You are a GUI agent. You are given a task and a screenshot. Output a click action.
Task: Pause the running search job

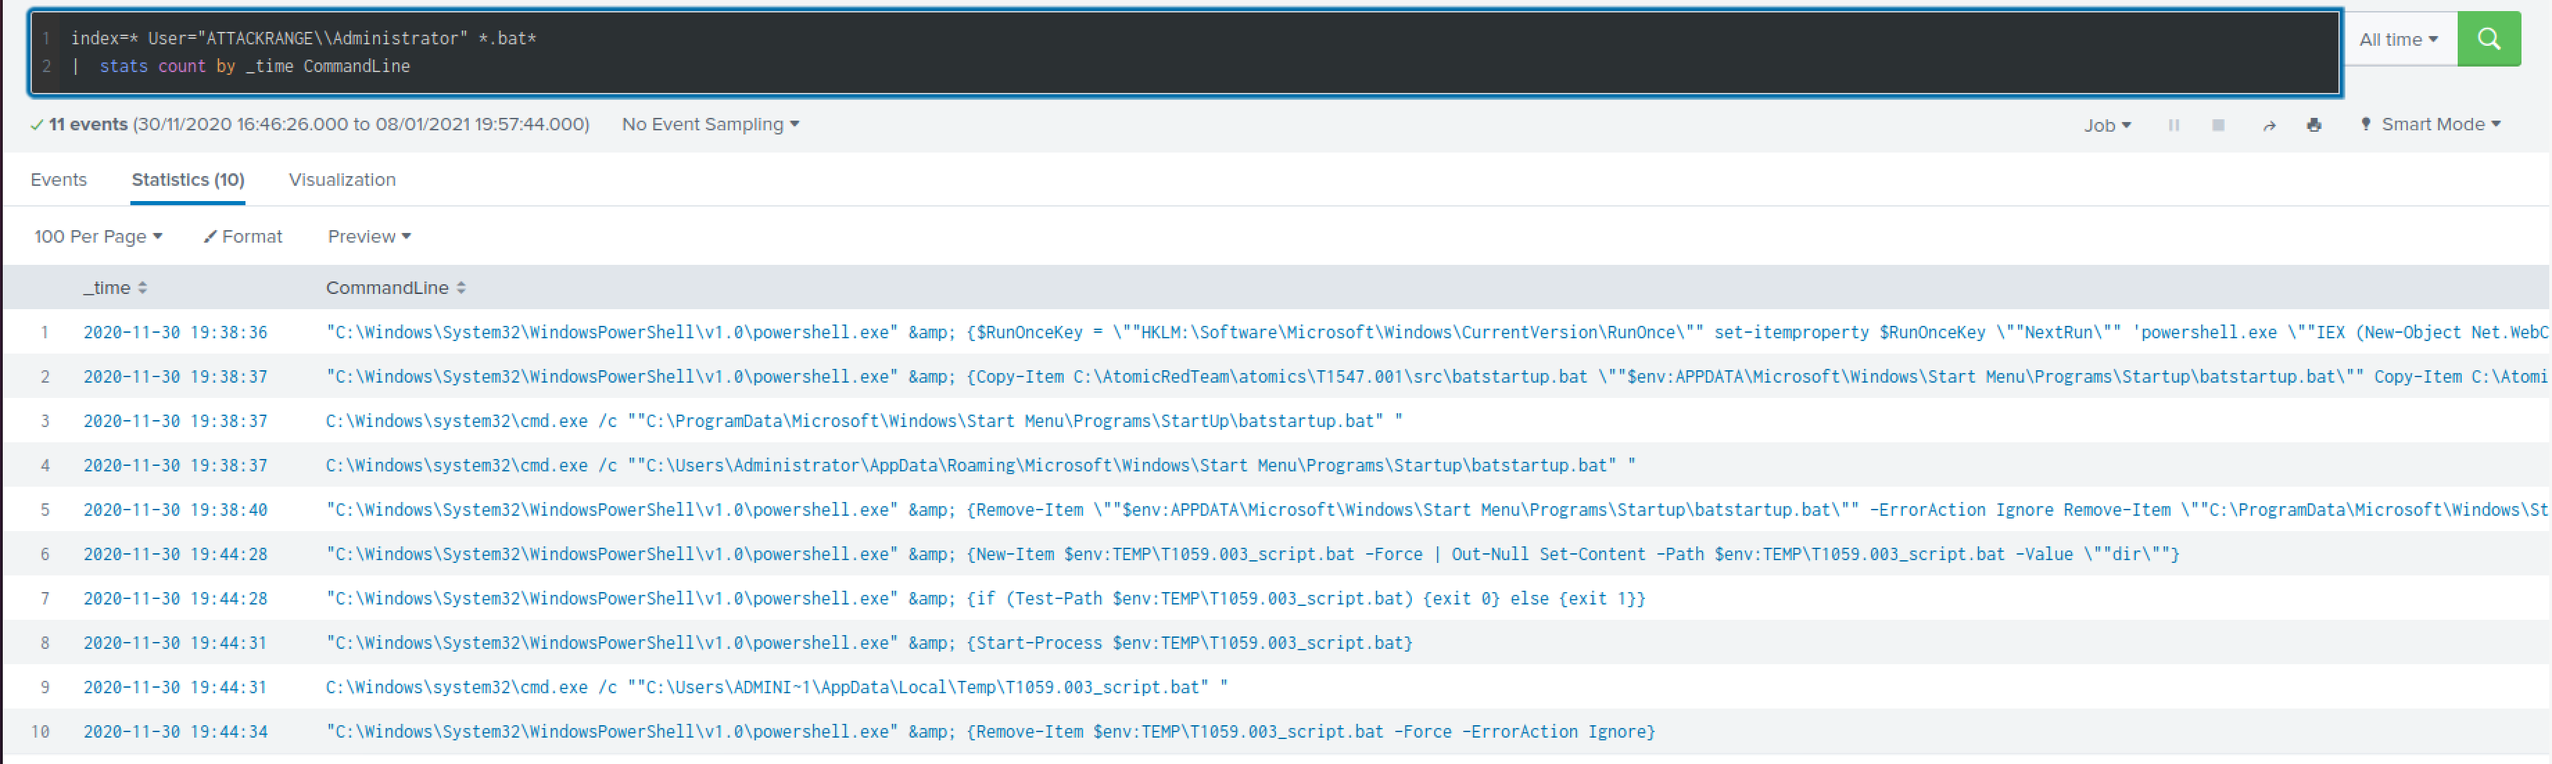[x=2173, y=125]
